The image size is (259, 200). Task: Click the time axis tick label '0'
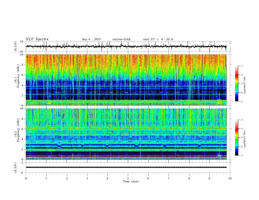coord(26,178)
